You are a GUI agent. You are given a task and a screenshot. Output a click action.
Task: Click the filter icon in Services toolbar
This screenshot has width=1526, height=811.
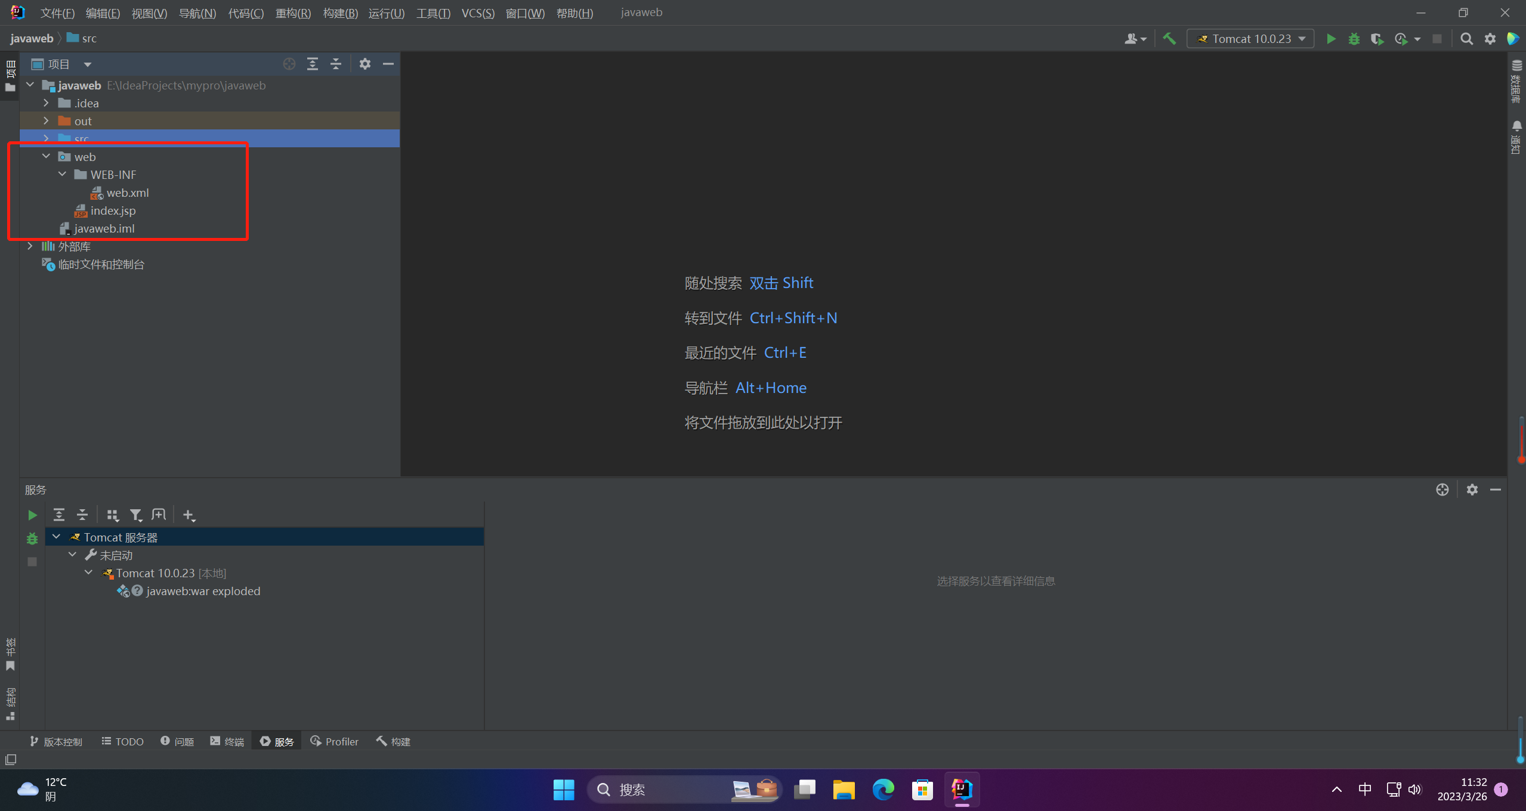tap(136, 515)
